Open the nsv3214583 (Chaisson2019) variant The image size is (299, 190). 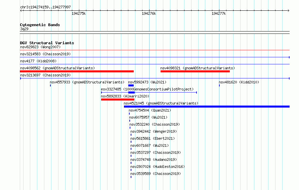point(45,54)
